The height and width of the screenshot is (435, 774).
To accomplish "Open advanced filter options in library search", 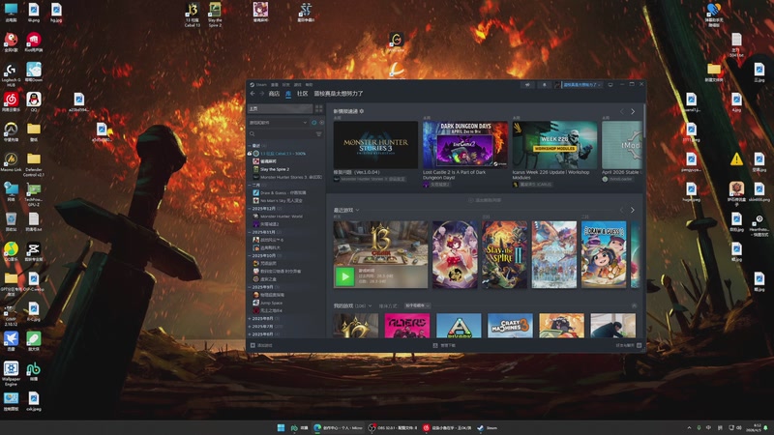I will point(319,133).
